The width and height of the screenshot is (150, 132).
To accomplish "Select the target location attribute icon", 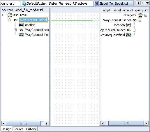I will coord(128,25).
